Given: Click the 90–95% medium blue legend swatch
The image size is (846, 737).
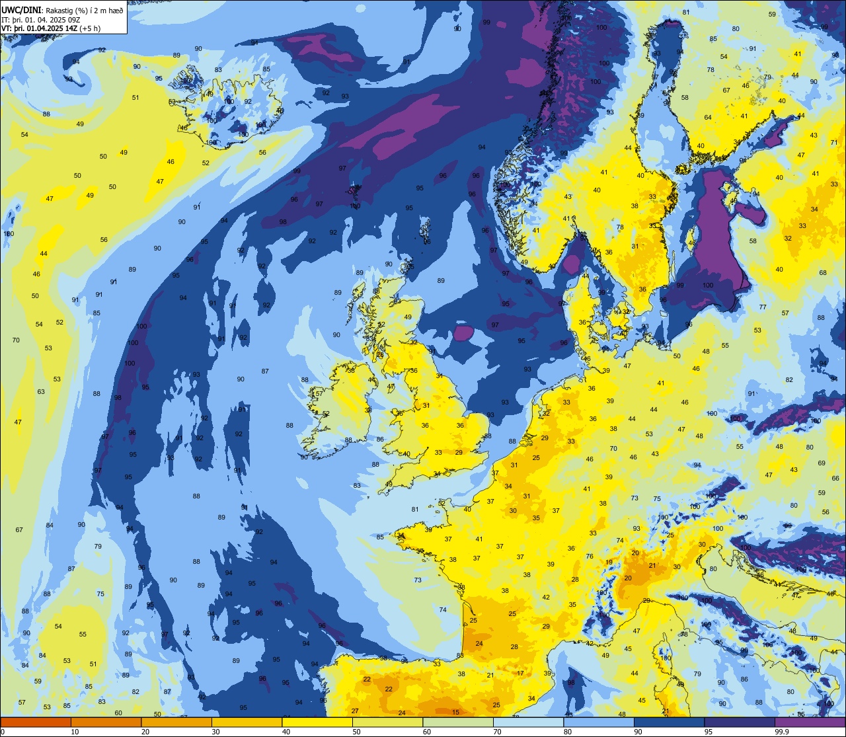Looking at the screenshot, I should tap(669, 722).
